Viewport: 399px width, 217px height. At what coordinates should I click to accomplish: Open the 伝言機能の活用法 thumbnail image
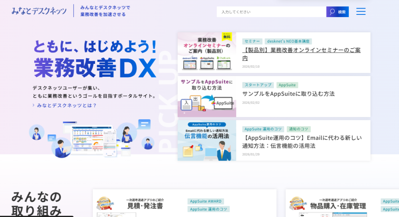pyautogui.click(x=207, y=140)
